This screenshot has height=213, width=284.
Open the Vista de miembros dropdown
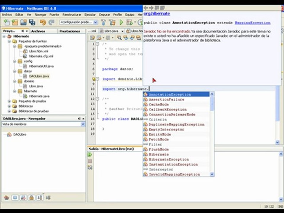click(x=83, y=124)
